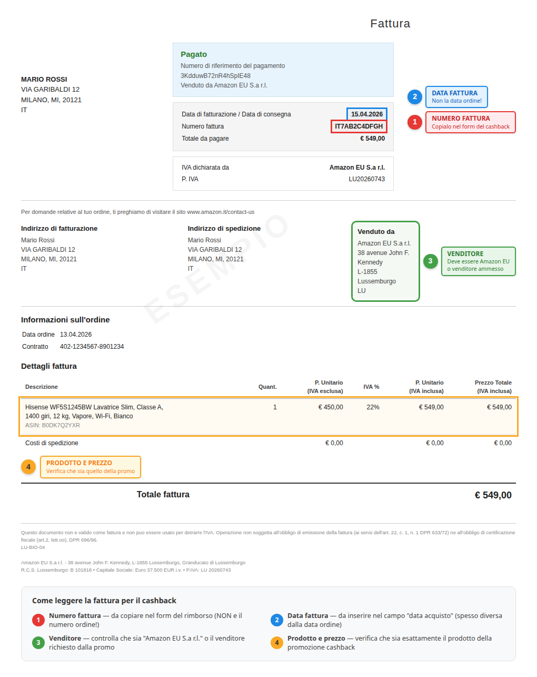Click the red numbered badge 1 beside NUMERO FATTURA
This screenshot has width=537, height=677.
[x=415, y=122]
